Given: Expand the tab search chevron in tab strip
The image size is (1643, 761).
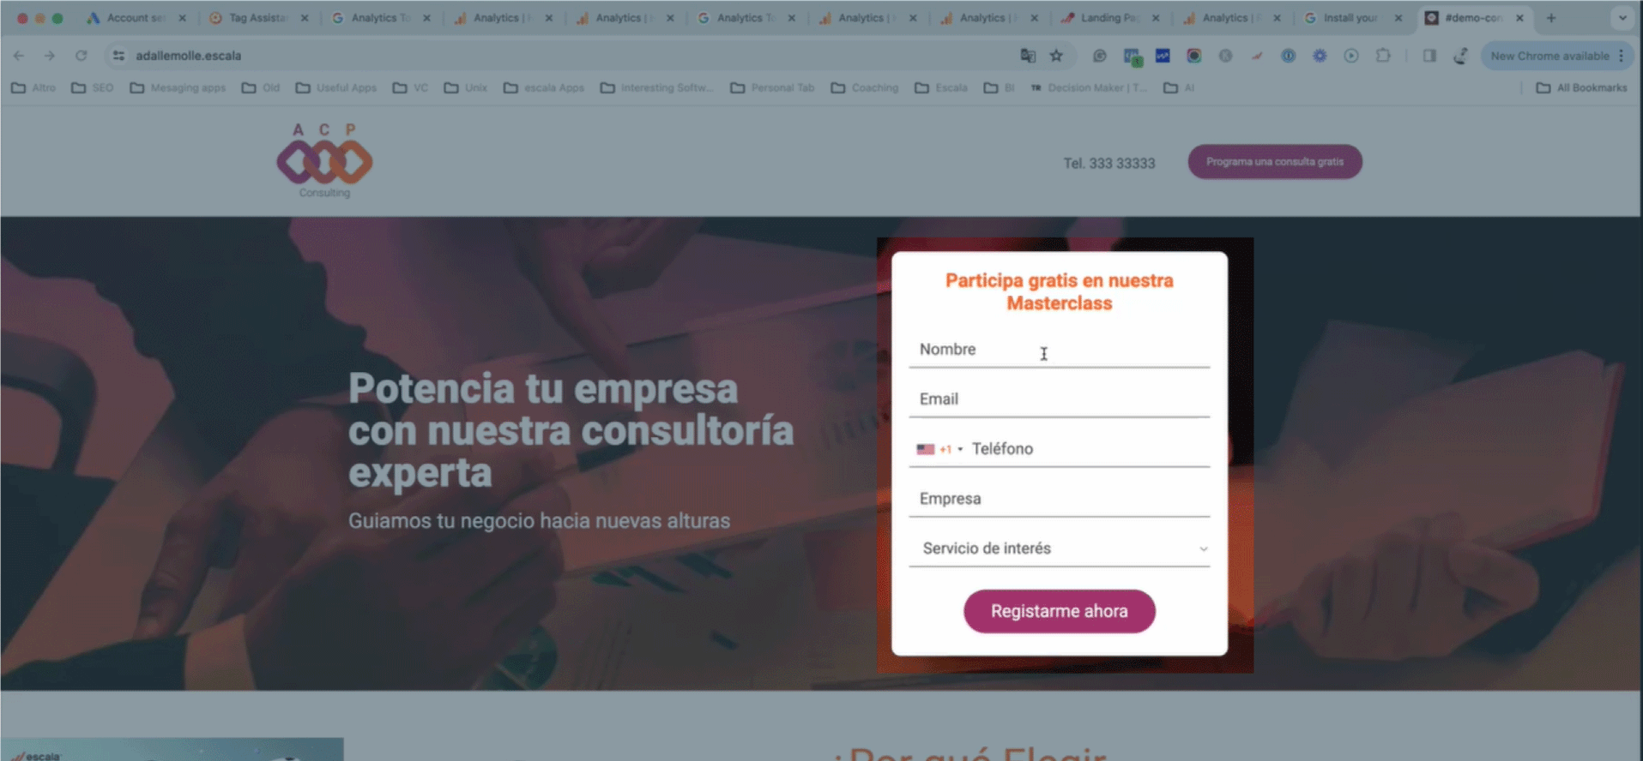Looking at the screenshot, I should (1622, 17).
